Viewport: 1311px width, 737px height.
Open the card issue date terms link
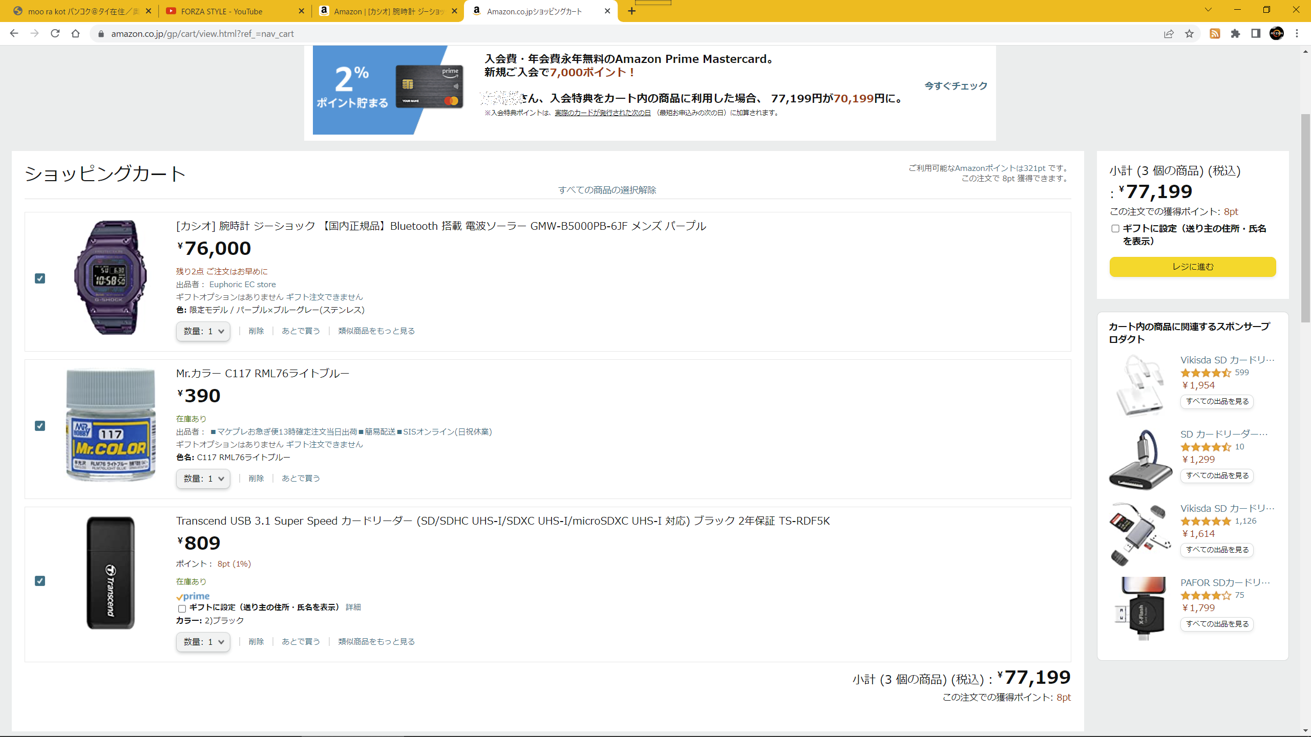(603, 113)
